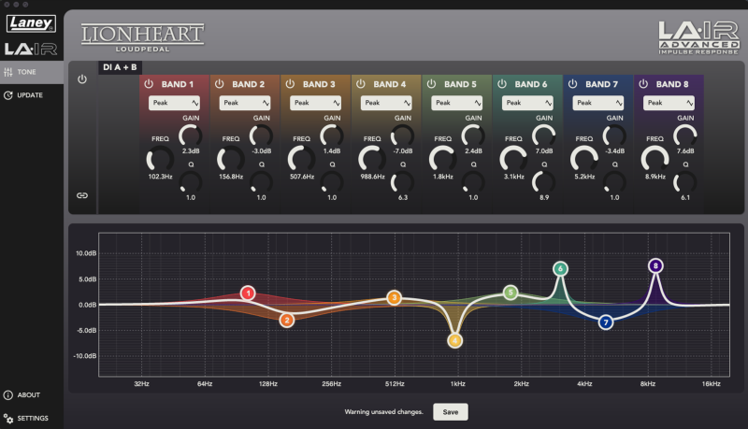Click the ABOUT info icon
Image resolution: width=748 pixels, height=429 pixels.
[8, 395]
